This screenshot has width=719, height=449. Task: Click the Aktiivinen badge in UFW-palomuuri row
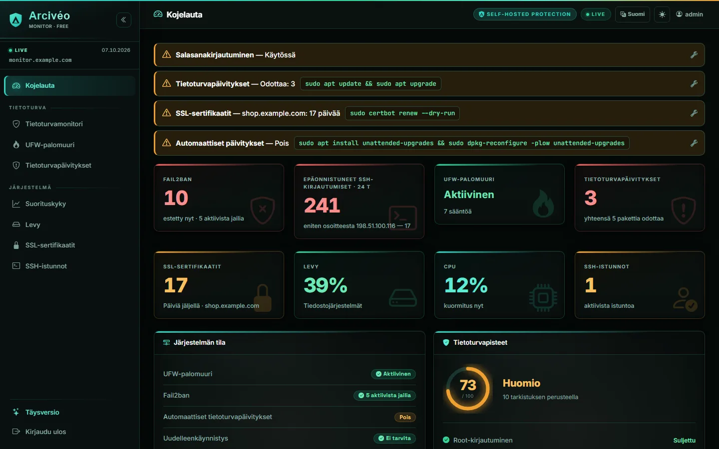tap(393, 374)
